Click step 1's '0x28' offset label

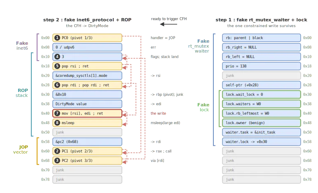(307, 85)
